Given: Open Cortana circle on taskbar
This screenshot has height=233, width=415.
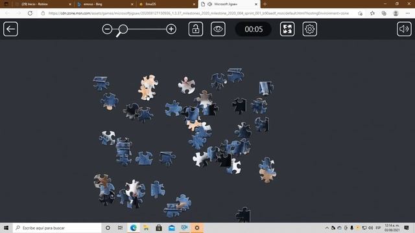Looking at the screenshot, I should click(x=108, y=228).
